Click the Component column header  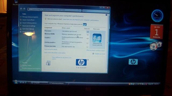tap(48, 28)
